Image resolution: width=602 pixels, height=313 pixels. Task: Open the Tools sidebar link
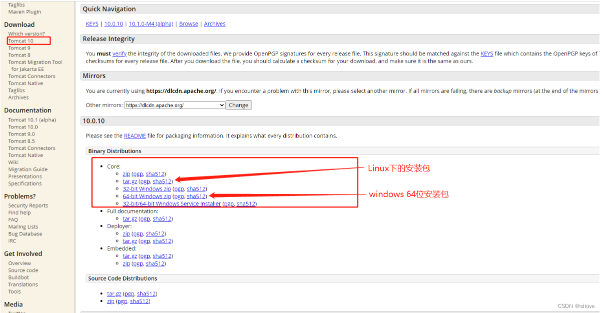click(15, 291)
